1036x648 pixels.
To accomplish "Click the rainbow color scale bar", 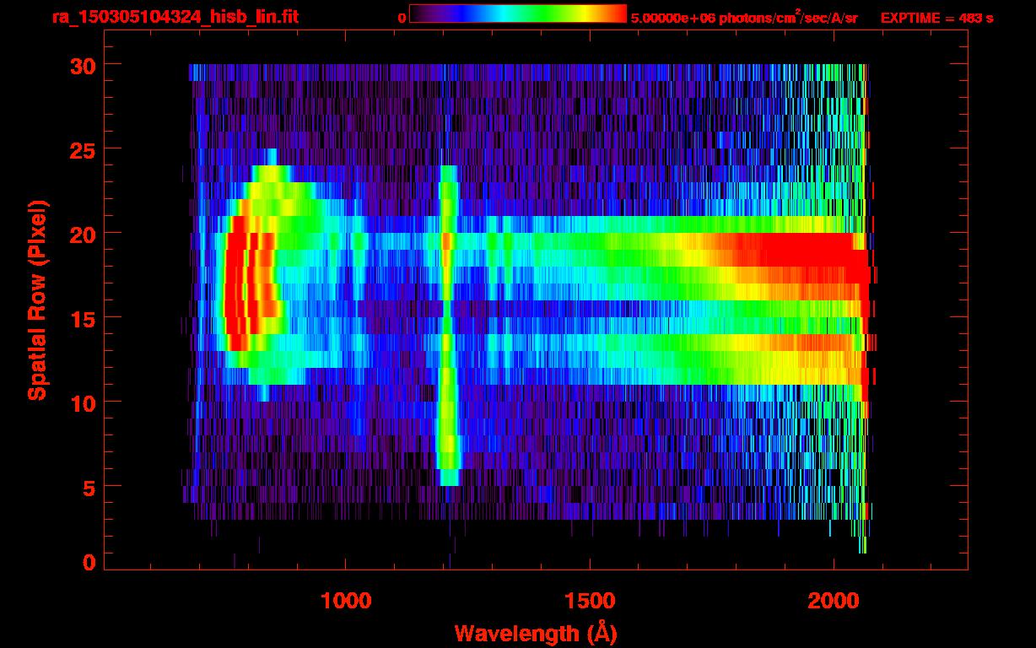I will 518,14.
